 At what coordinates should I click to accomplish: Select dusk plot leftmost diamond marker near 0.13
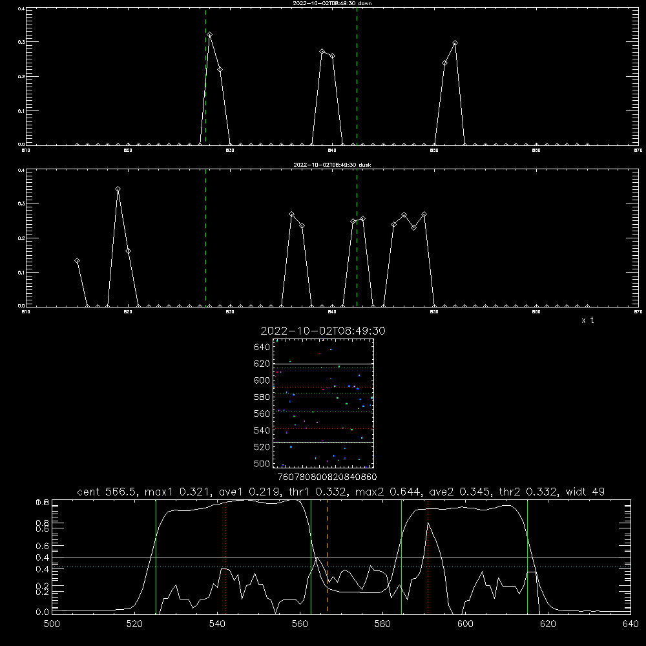77,261
